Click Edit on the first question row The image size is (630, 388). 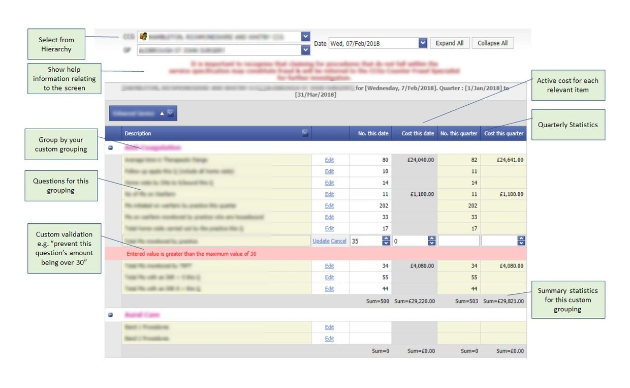pos(329,160)
